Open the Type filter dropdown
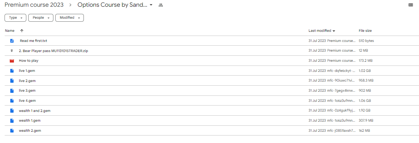This screenshot has height=143, width=419. coord(15,18)
